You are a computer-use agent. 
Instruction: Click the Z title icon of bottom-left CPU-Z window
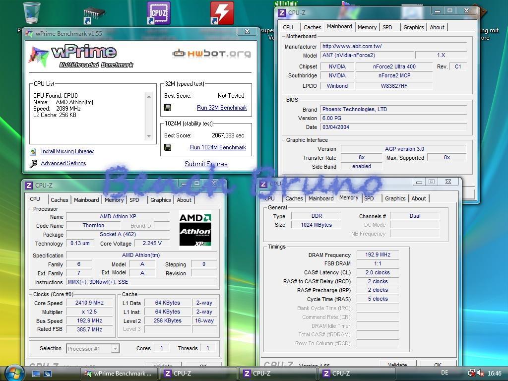click(x=29, y=186)
